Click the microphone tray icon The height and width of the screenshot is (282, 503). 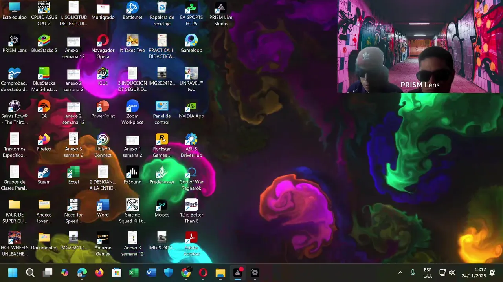(413, 273)
